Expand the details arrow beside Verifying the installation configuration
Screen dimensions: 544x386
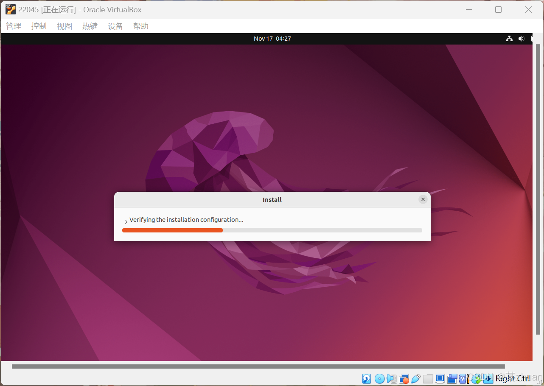(126, 221)
